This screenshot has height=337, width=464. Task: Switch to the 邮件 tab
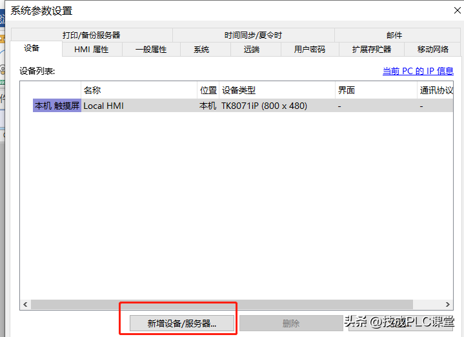point(394,35)
